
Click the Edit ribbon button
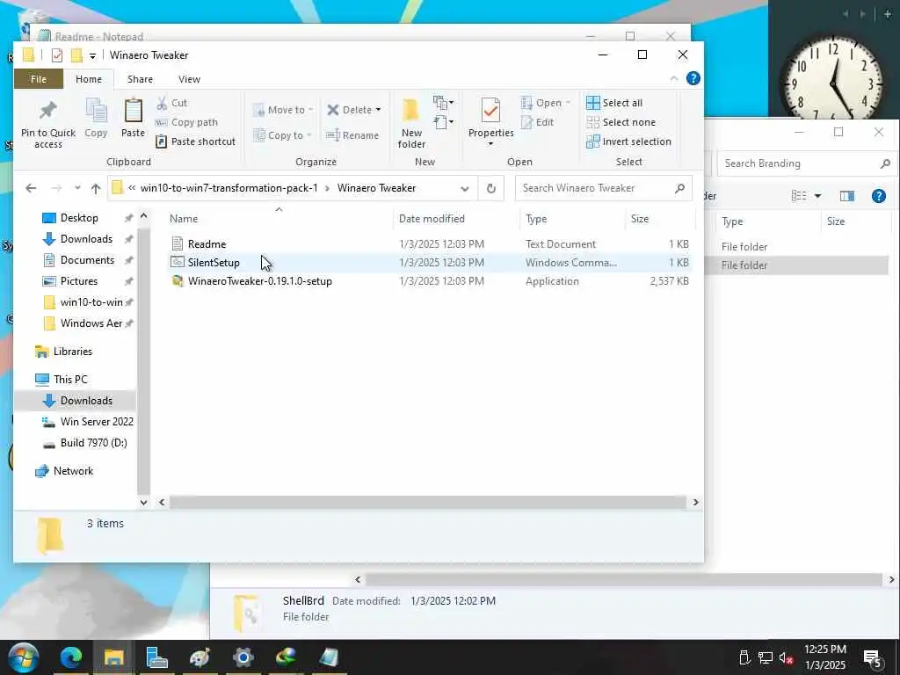tap(538, 122)
